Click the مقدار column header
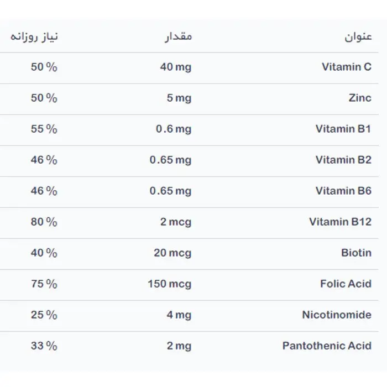Viewport: 387px width, 387px height. [179, 37]
